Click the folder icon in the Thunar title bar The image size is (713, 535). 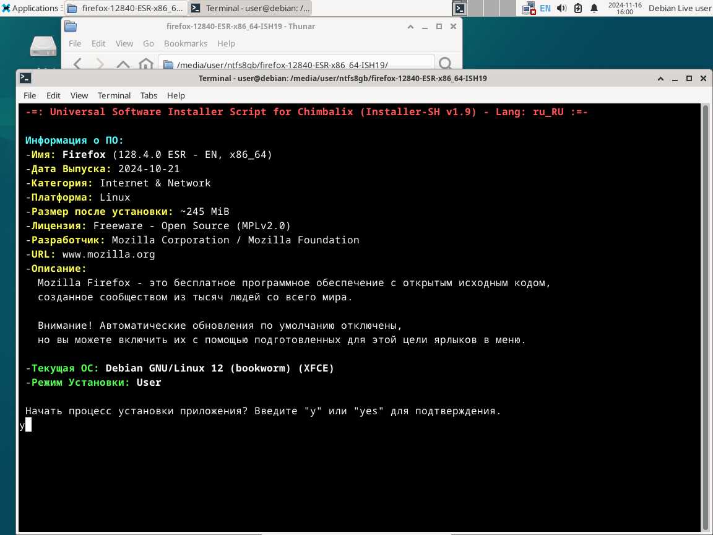coord(71,27)
